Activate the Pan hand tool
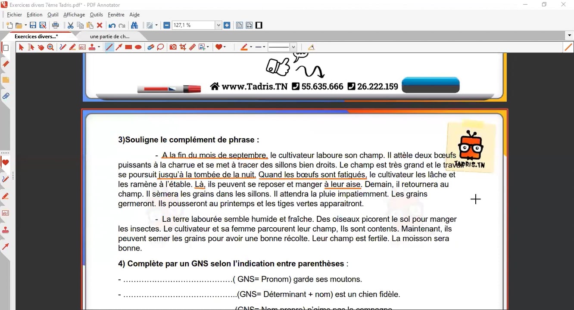The width and height of the screenshot is (574, 310). pyautogui.click(x=41, y=47)
